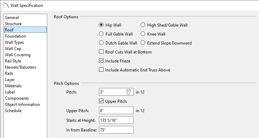Image resolution: width=259 pixels, height=138 pixels.
Task: Click the wrench icon in Pitch field
Action: pos(128,92)
